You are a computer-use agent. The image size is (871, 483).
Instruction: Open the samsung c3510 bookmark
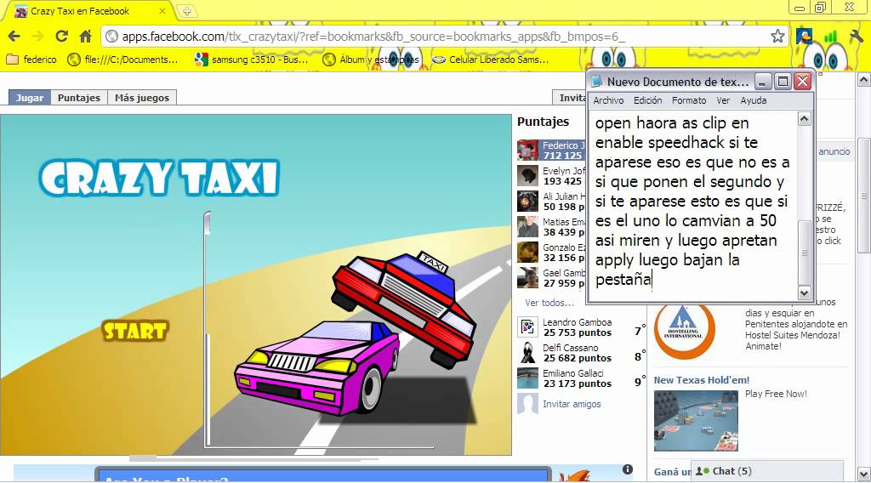tap(252, 60)
